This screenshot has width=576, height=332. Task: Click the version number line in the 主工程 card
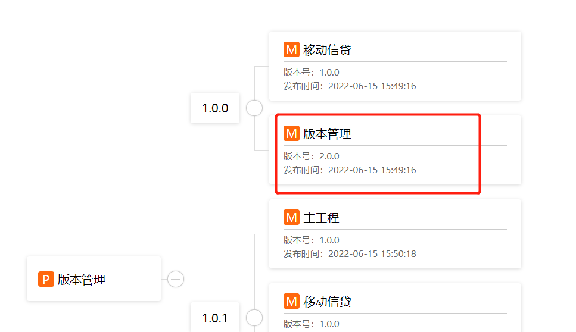pos(312,240)
